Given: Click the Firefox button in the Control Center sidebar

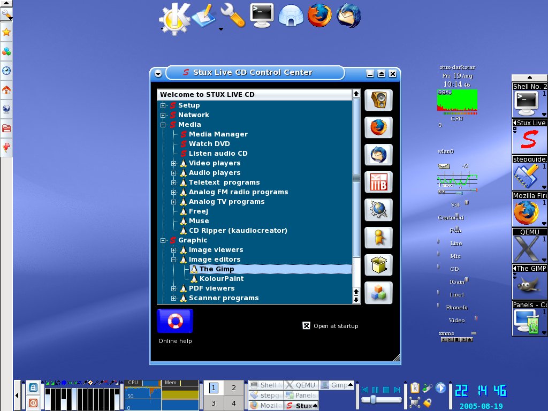Looking at the screenshot, I should tap(378, 127).
